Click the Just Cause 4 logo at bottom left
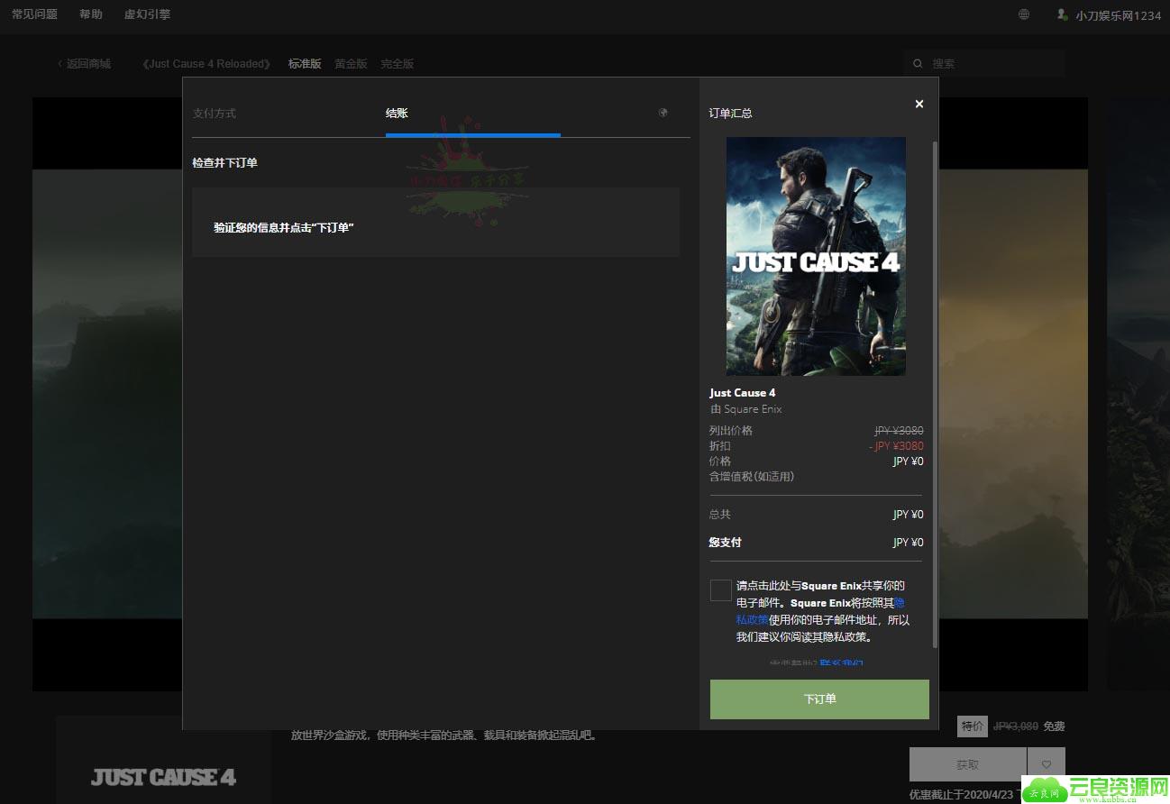The width and height of the screenshot is (1170, 804). point(163,777)
